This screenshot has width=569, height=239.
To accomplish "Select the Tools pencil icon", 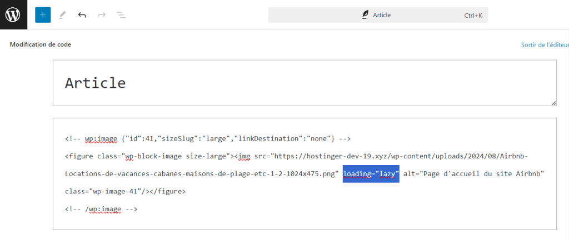I will tap(62, 15).
